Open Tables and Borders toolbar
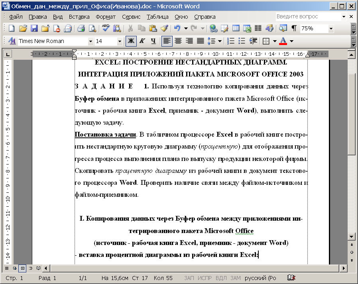Screen dimensions: 358x284 click(225, 29)
